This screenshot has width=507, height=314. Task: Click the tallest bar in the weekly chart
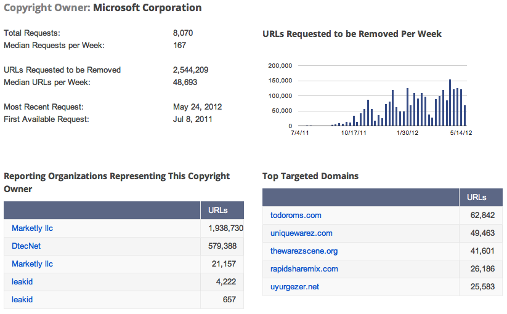pyautogui.click(x=450, y=103)
